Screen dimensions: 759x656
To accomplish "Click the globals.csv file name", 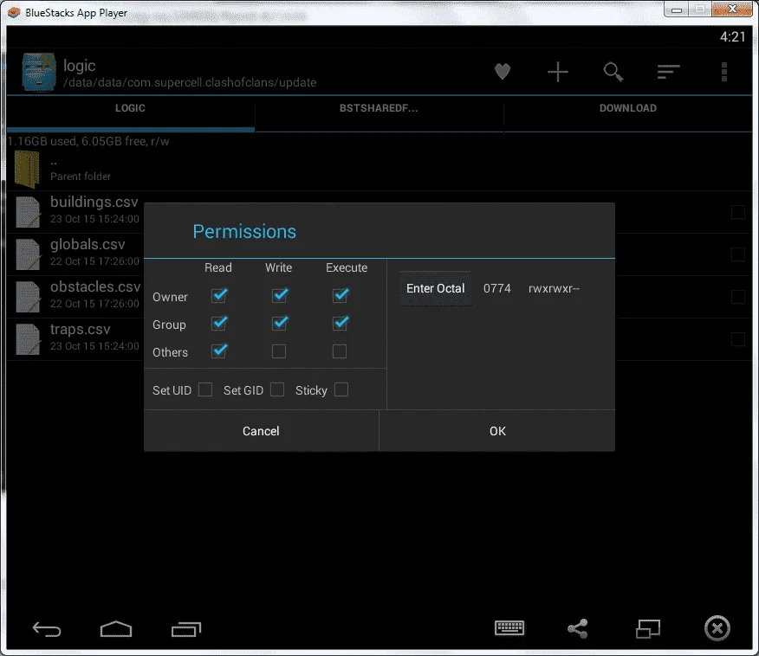I will pyautogui.click(x=88, y=245).
